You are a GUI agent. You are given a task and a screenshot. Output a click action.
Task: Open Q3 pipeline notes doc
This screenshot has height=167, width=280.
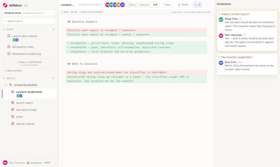tap(23, 47)
